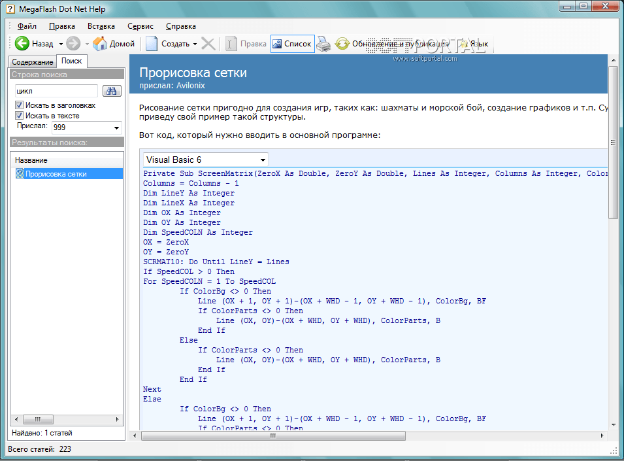The height and width of the screenshot is (461, 624).
Task: Click the Правка edit toolbar button
Action: pos(246,44)
